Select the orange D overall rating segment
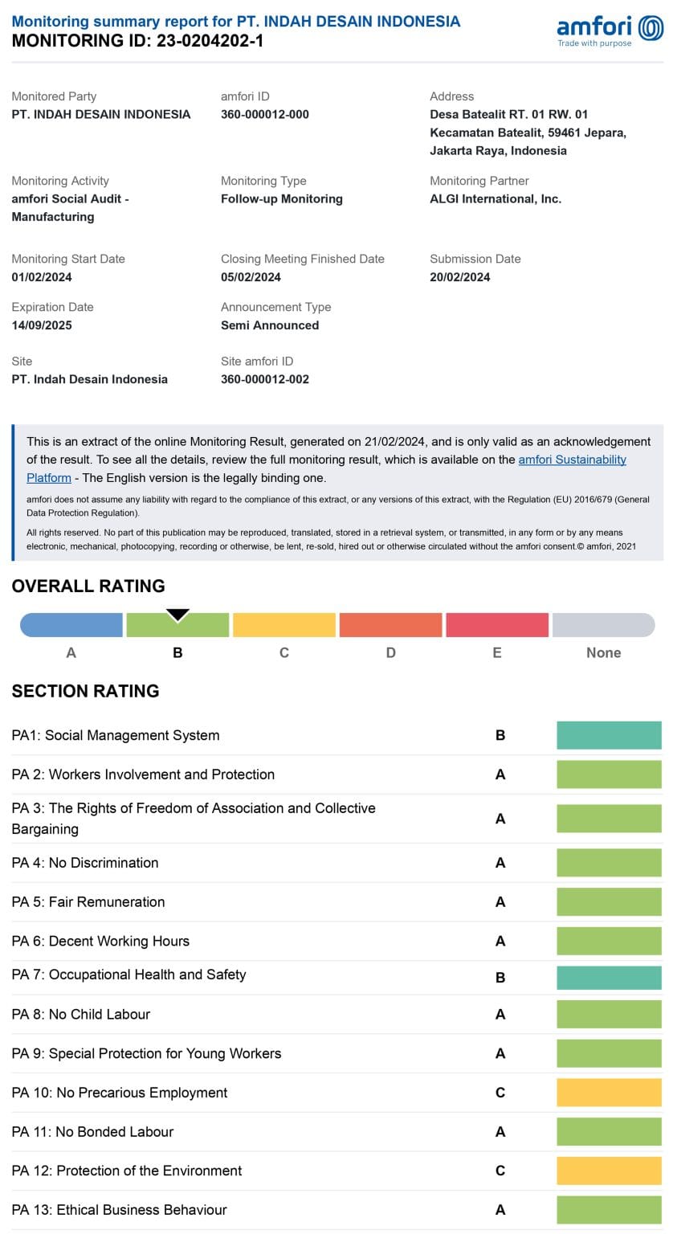 click(390, 625)
